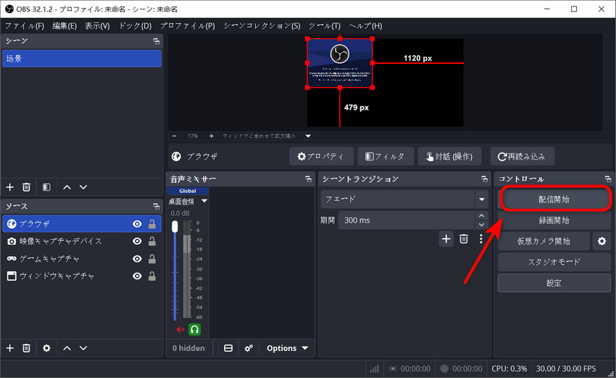Add a new scene with plus icon
This screenshot has height=378, width=616.
10,187
